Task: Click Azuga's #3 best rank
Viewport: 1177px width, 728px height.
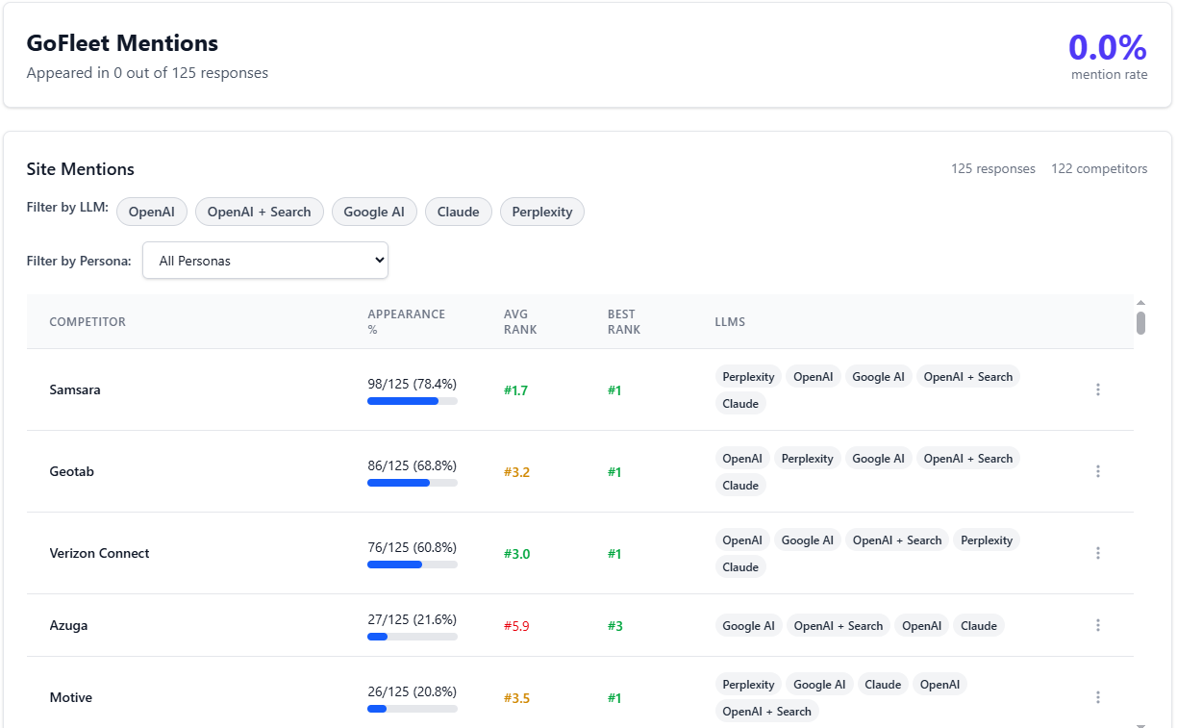Action: point(615,626)
